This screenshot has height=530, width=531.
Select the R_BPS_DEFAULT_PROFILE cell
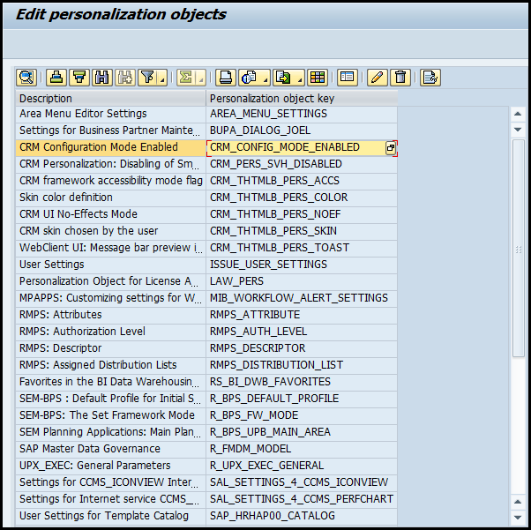point(302,399)
